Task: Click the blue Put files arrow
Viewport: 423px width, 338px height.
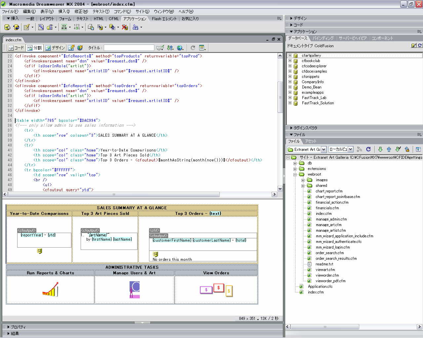Action: (x=389, y=149)
